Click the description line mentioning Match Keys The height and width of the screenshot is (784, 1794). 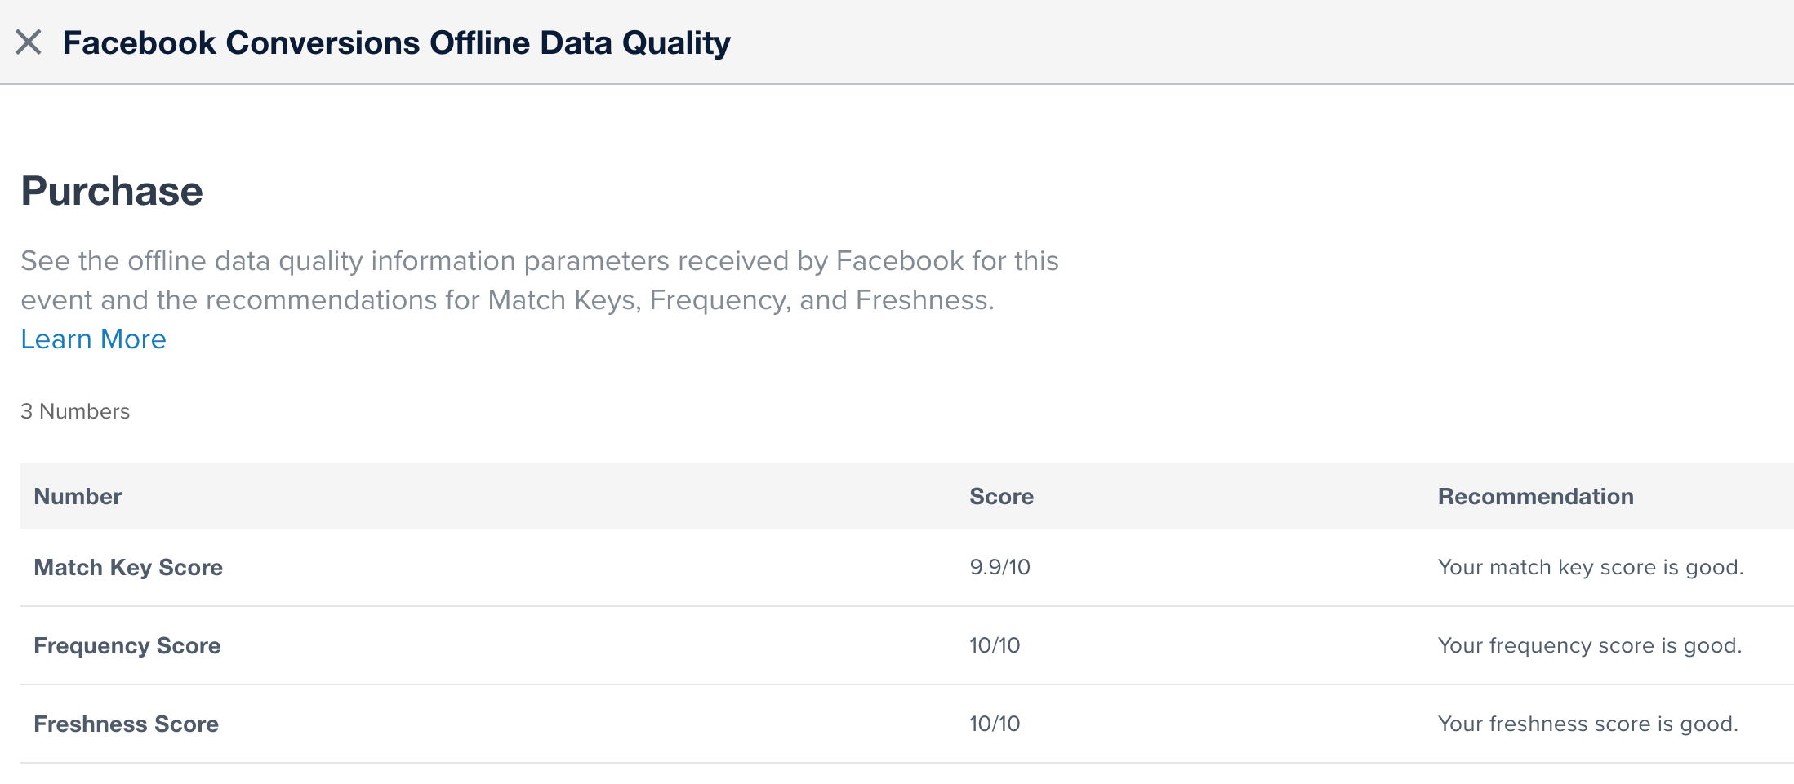click(x=506, y=300)
